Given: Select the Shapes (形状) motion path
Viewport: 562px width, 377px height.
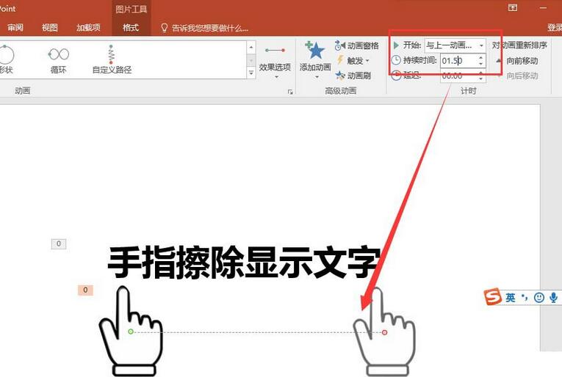Looking at the screenshot, I should coord(6,60).
